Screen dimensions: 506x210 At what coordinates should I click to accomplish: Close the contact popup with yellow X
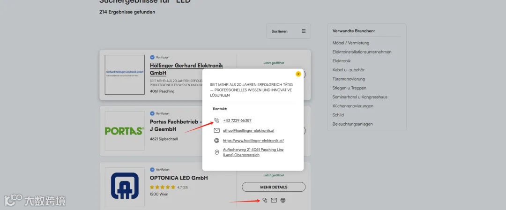pos(298,74)
